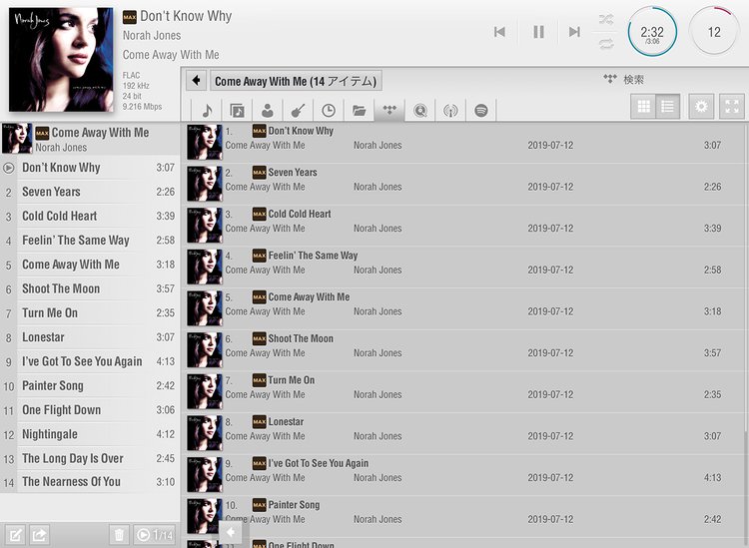Viewport: 749px width, 548px height.
Task: Open track 5 Come Away With Me in list
Action: pos(463,308)
